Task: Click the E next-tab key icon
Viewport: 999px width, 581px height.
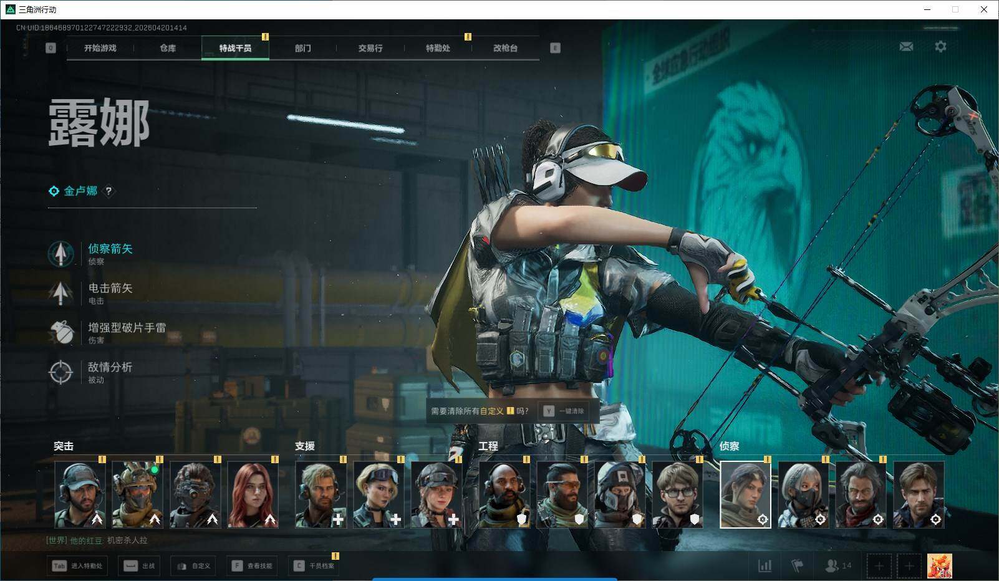Action: coord(555,48)
